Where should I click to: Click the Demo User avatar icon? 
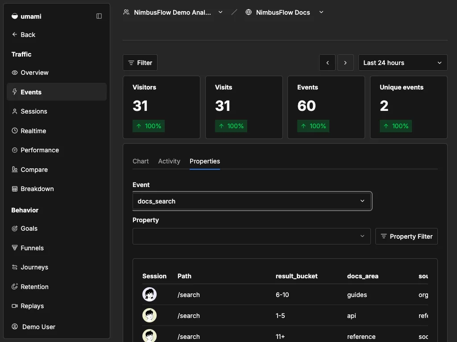click(x=15, y=326)
